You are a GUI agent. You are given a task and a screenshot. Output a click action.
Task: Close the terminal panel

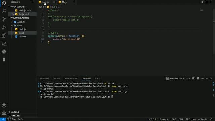[211, 78]
